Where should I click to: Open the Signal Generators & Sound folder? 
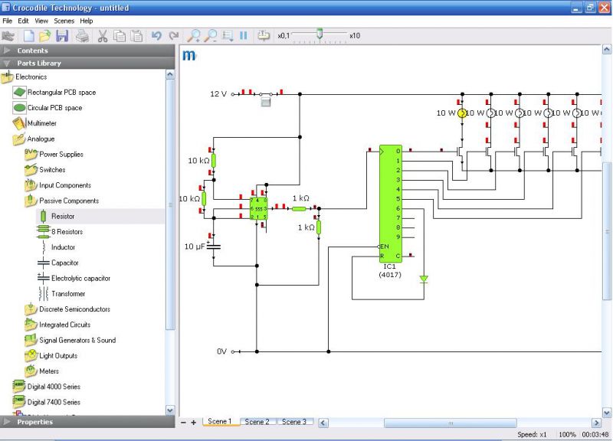pos(70,340)
